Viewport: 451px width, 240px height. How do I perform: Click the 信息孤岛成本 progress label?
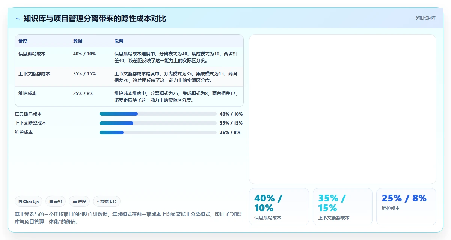tap(28, 114)
